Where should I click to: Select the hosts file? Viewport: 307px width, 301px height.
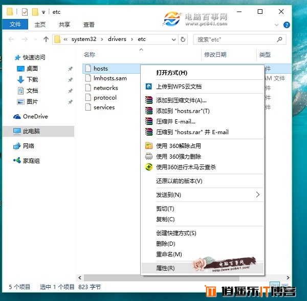coord(101,69)
